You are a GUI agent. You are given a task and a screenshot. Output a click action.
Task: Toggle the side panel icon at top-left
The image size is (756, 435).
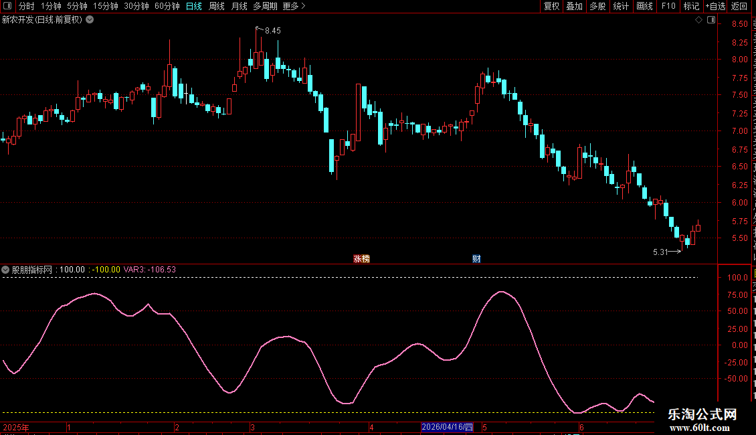(7, 6)
